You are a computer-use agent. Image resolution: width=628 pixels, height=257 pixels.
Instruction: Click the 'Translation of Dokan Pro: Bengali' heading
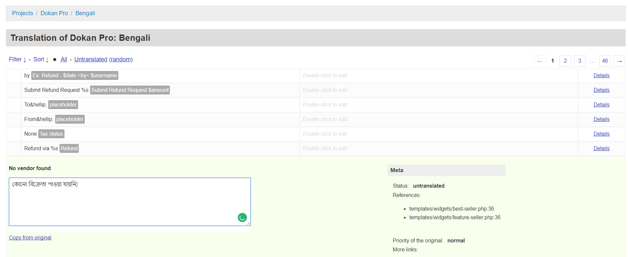pyautogui.click(x=80, y=38)
